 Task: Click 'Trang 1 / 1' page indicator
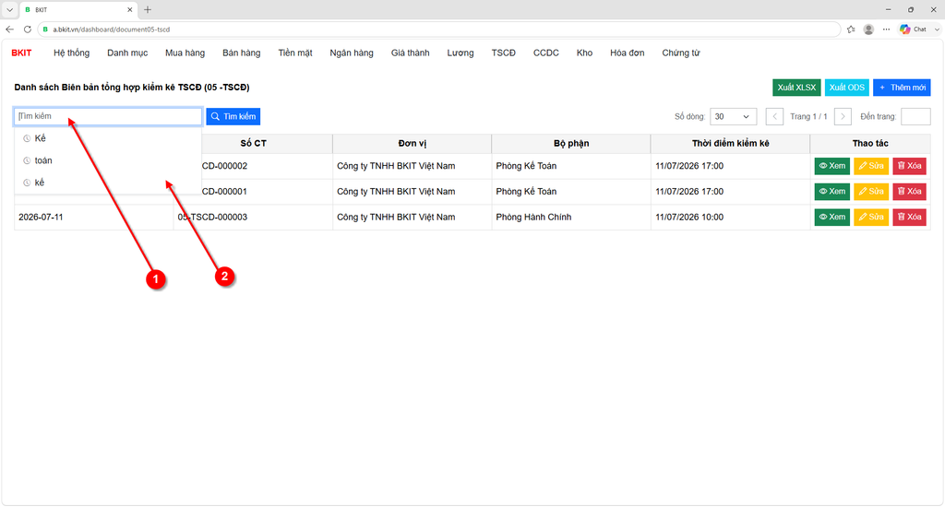tap(808, 116)
